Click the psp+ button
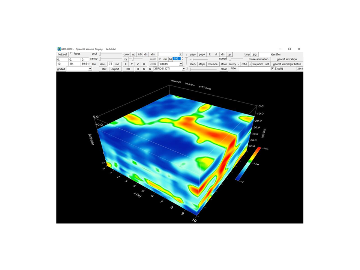 point(202,54)
